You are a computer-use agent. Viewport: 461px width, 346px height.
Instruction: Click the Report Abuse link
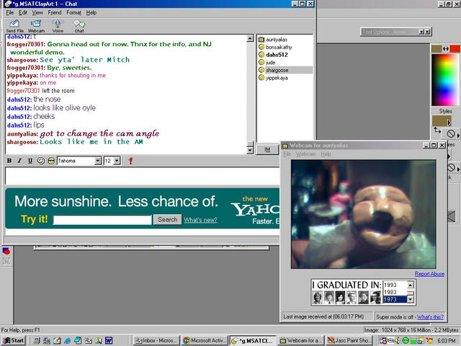429,274
